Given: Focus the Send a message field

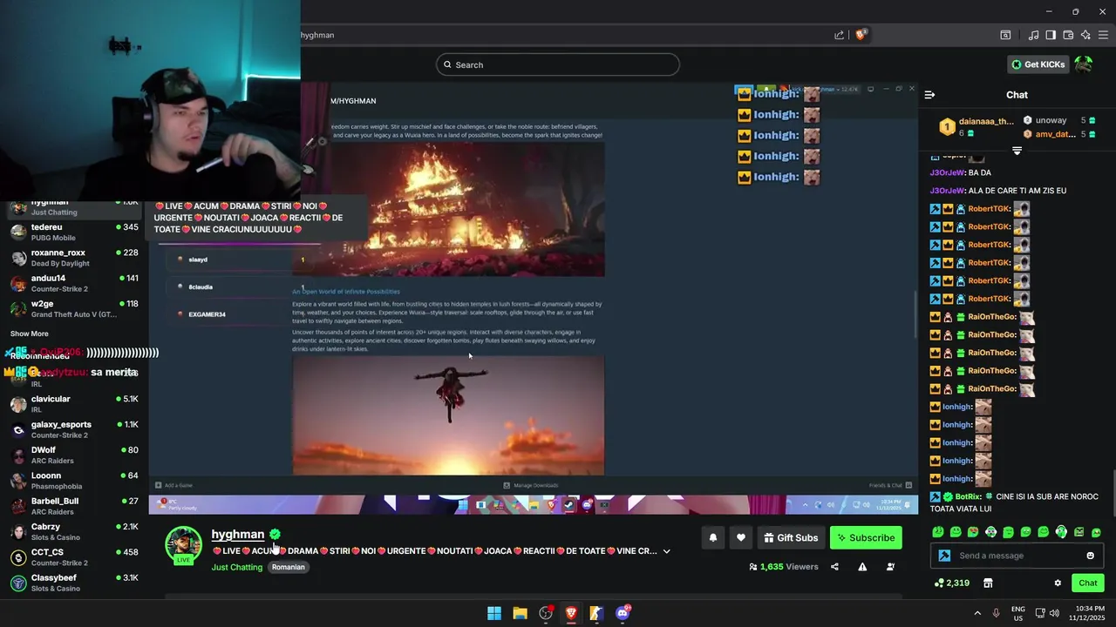Looking at the screenshot, I should 1017,556.
